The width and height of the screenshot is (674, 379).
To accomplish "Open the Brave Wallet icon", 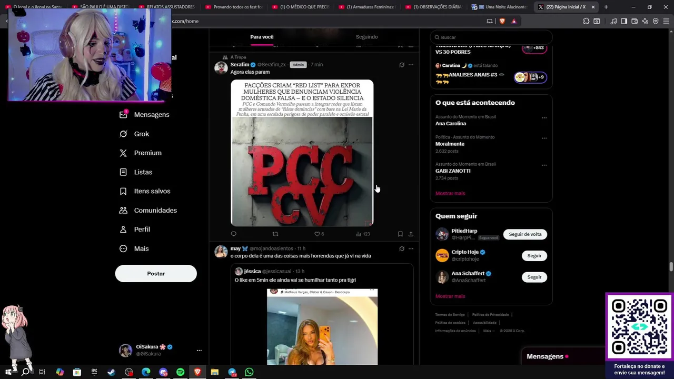I will click(x=635, y=21).
